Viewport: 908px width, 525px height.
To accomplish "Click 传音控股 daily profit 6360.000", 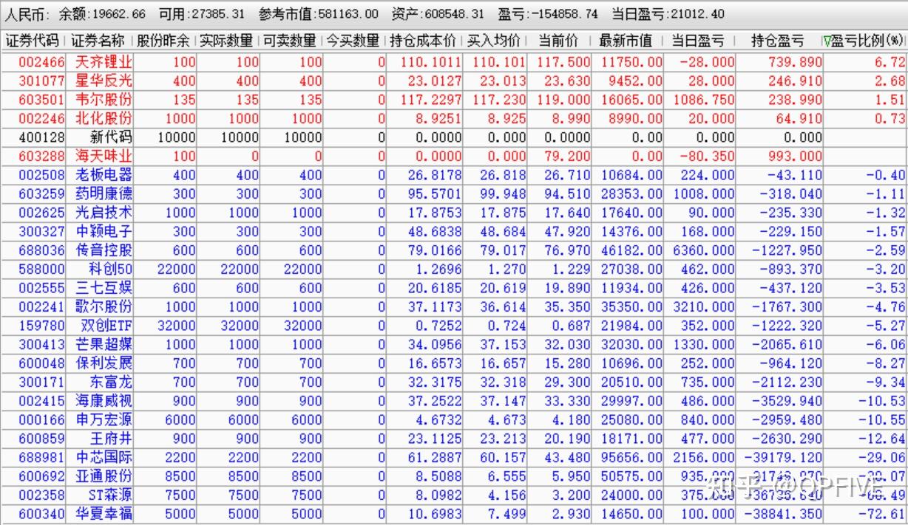I will tap(702, 250).
